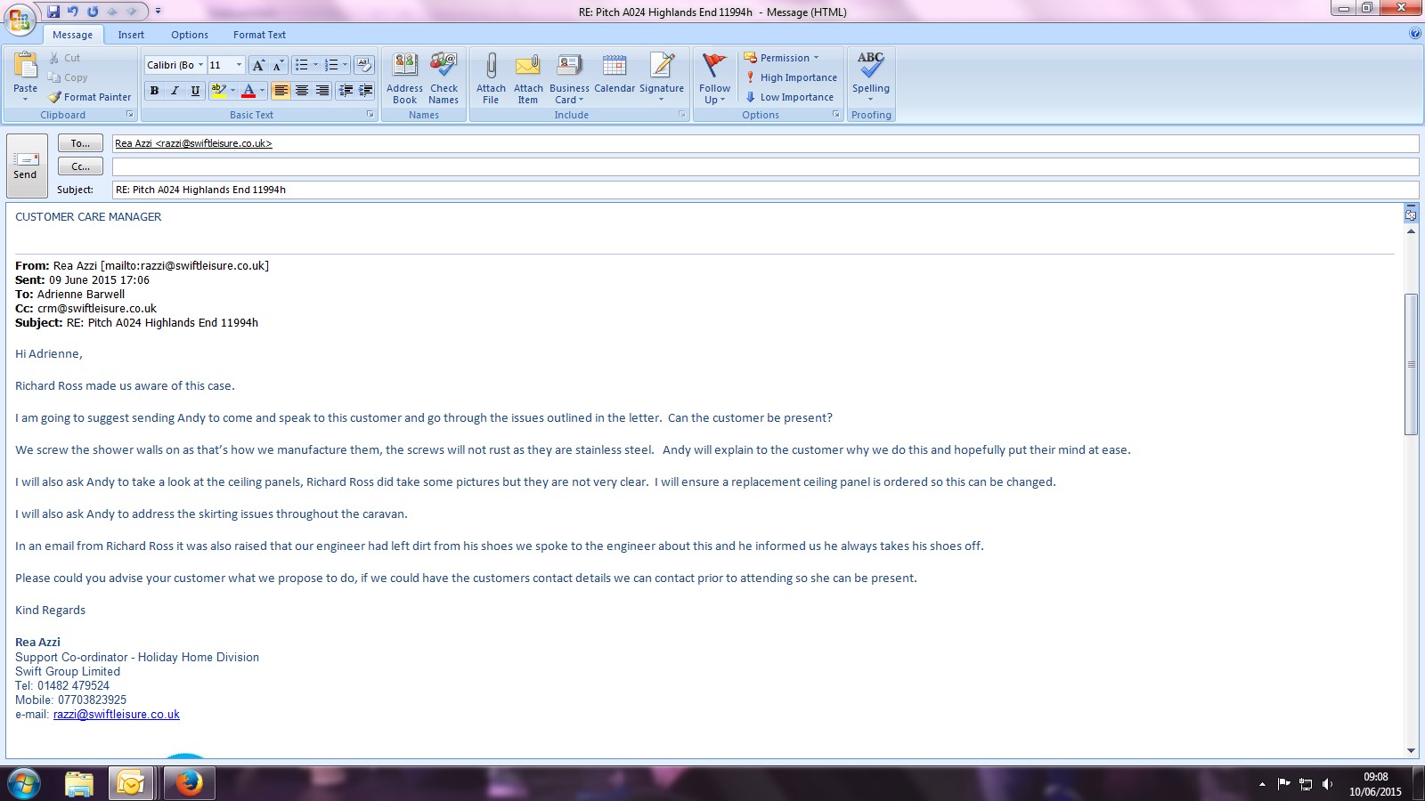Open Outlook Help question mark icon
The width and height of the screenshot is (1425, 801).
1415,34
